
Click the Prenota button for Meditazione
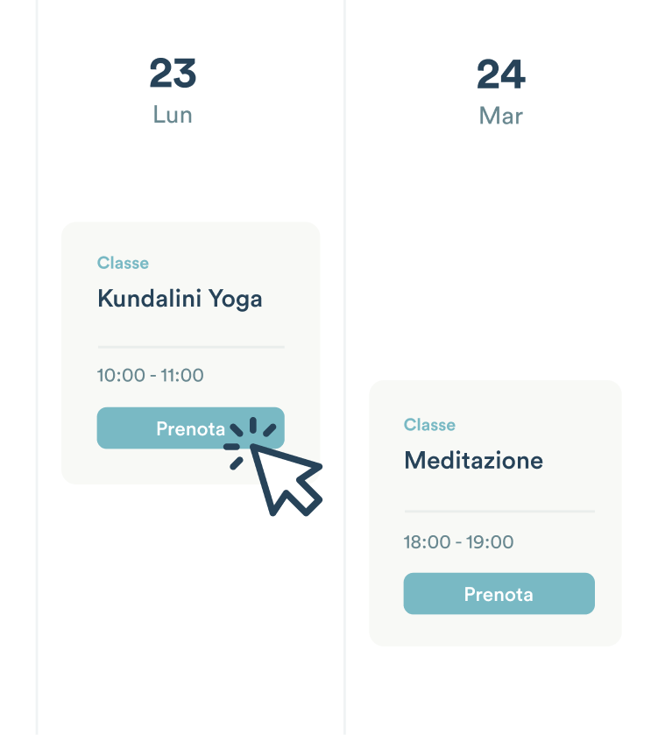[499, 593]
